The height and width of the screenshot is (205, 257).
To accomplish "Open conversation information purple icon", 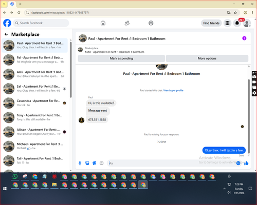I will tap(244, 38).
